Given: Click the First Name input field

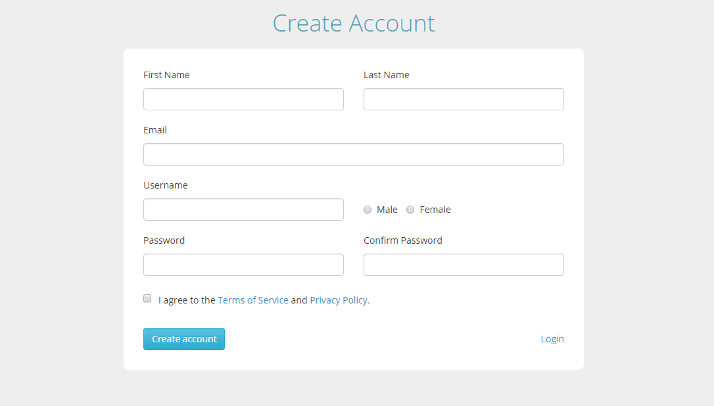Looking at the screenshot, I should 243,99.
